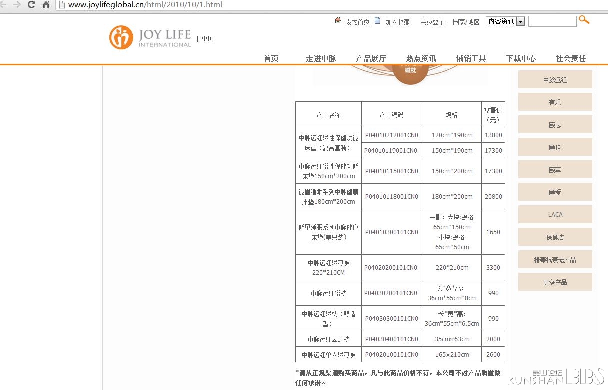Open the 社会责任 nav menu
Screen dimensions: 608x390
(571, 58)
